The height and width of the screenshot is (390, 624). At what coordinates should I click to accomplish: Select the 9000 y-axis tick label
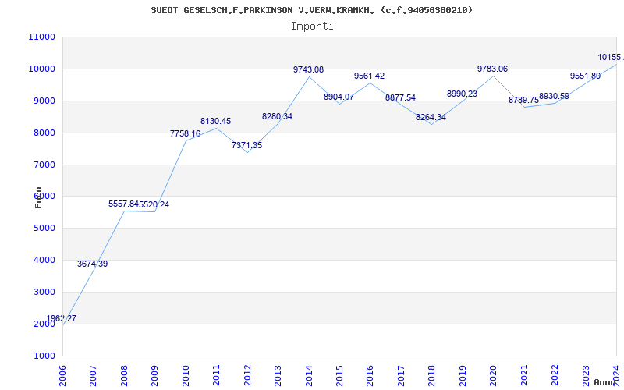pyautogui.click(x=44, y=101)
